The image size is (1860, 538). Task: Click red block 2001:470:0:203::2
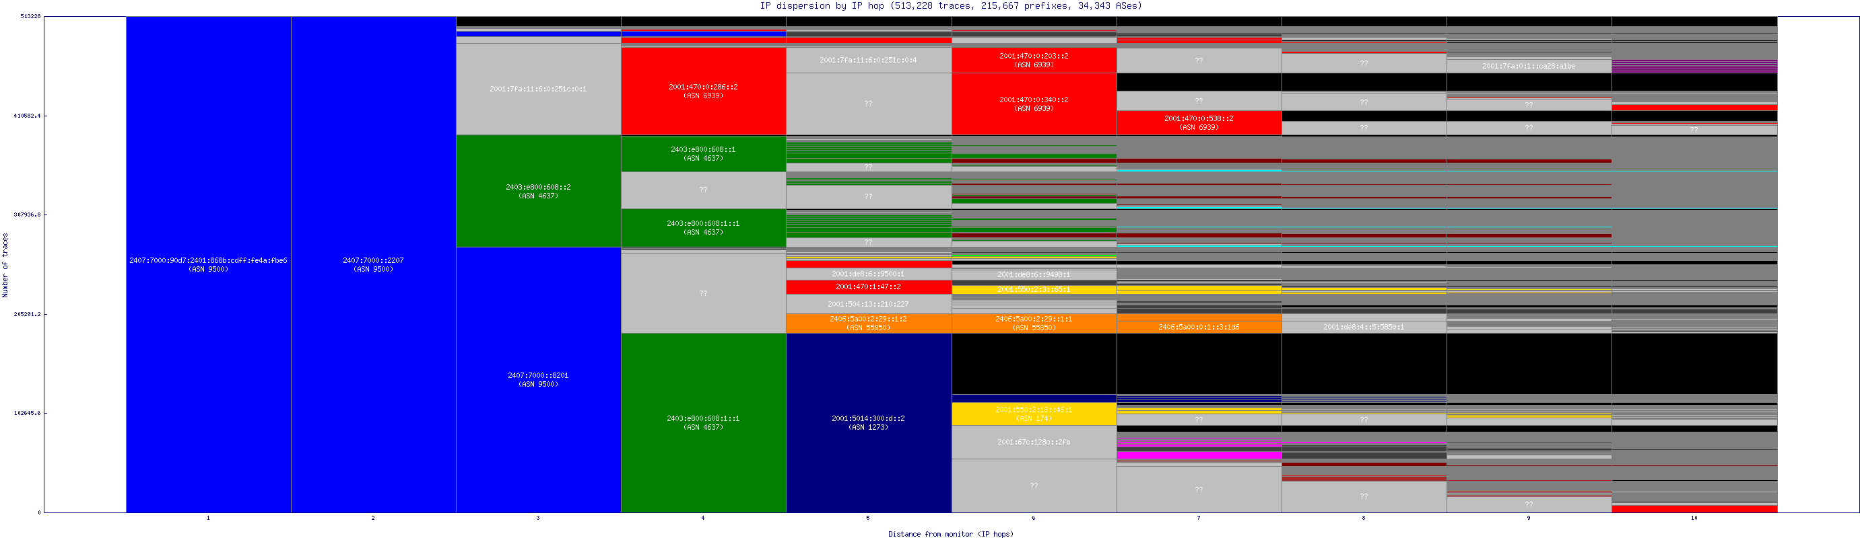click(x=1034, y=61)
